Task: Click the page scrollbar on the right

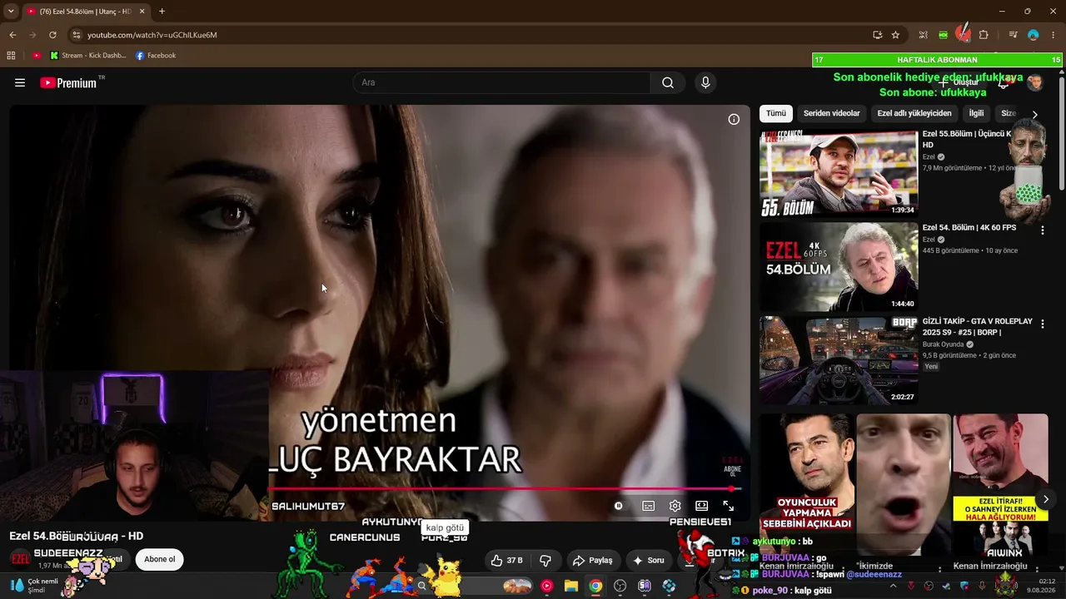Action: pos(1062,133)
